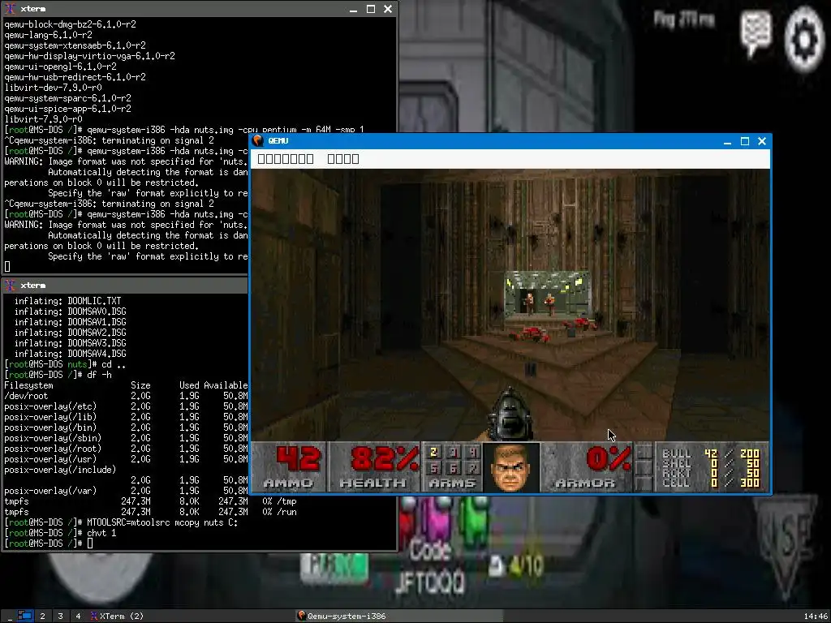
Task: Click the 'libvirt-dev-7.9.0-r0' line
Action: tap(53, 88)
